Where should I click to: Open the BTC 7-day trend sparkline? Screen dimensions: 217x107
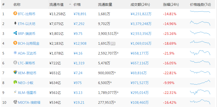200,12
